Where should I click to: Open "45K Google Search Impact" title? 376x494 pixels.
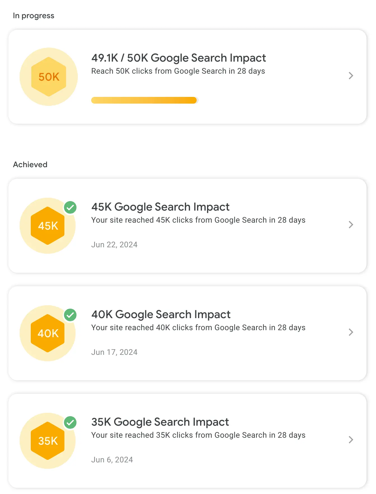(x=160, y=207)
